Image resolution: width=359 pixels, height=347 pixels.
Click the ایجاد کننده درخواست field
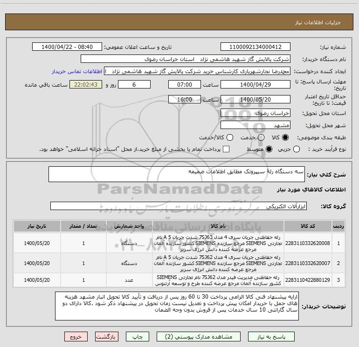[x=197, y=71]
